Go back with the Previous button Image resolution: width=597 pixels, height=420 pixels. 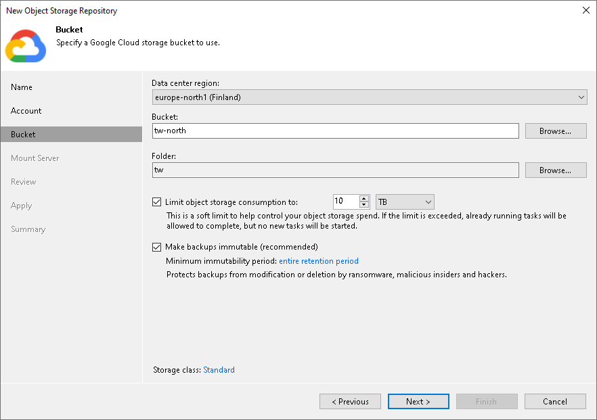pyautogui.click(x=350, y=402)
